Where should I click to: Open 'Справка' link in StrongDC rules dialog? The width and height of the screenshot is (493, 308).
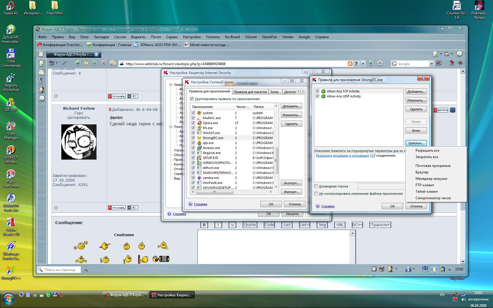click(328, 206)
